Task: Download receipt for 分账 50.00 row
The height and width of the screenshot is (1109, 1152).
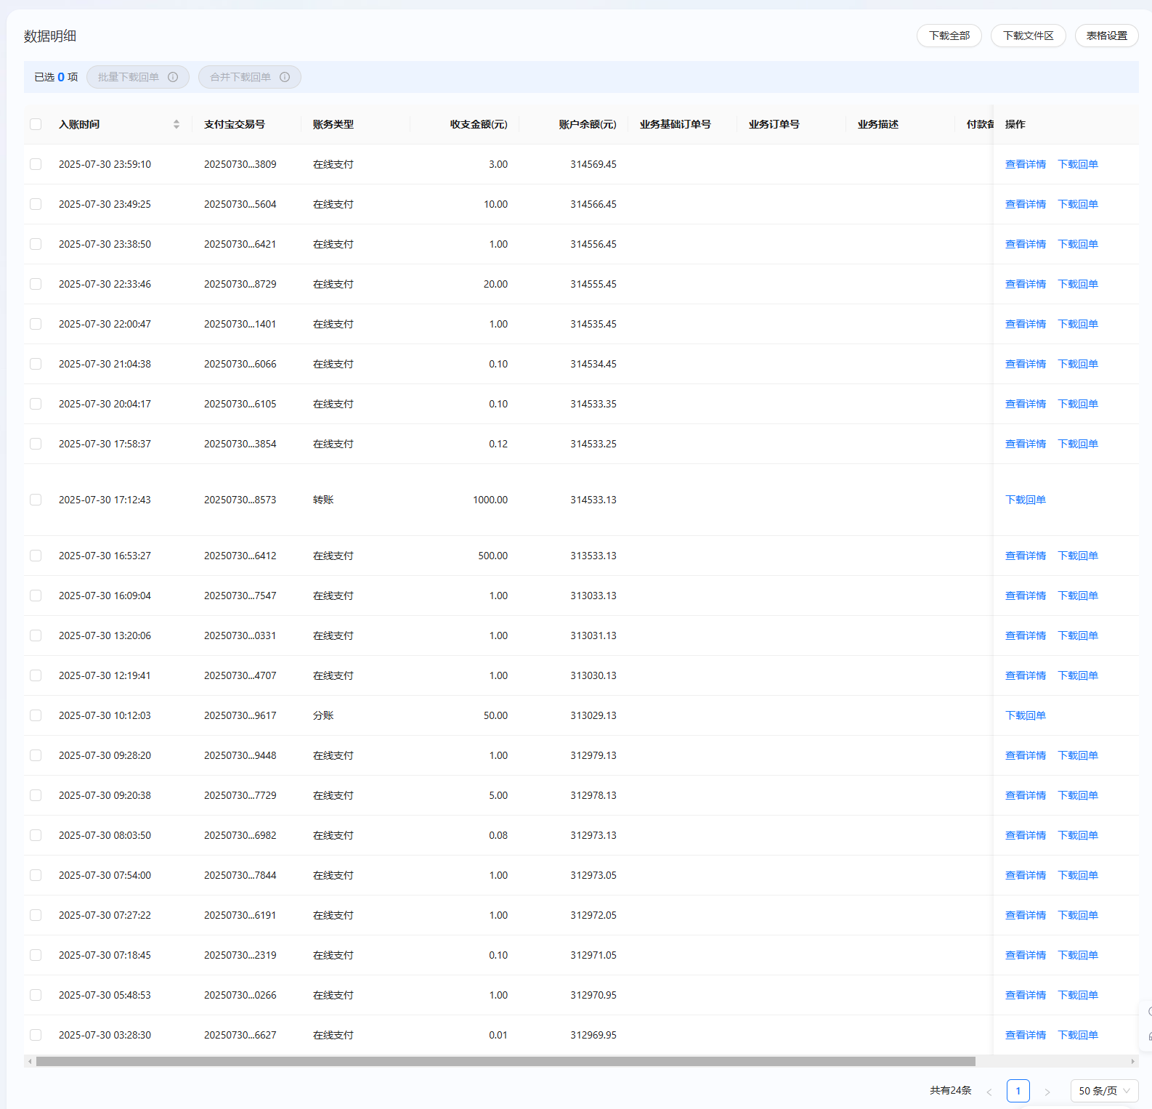Action: [x=1026, y=715]
